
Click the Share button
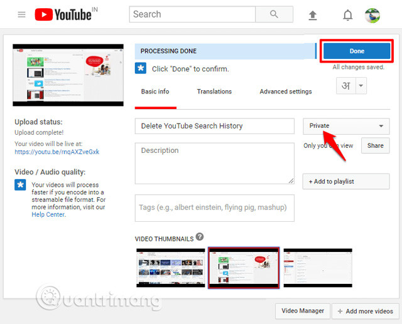376,145
